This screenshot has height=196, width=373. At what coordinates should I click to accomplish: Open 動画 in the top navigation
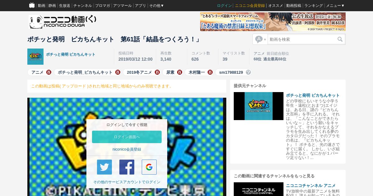coord(41,6)
